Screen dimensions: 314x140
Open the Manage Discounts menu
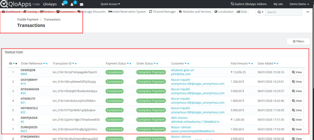(x=91, y=12)
